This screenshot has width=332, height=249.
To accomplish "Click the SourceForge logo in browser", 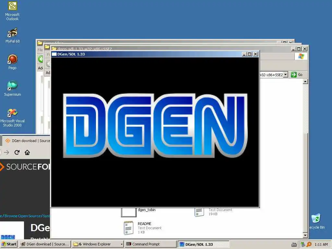I will coord(25,167).
